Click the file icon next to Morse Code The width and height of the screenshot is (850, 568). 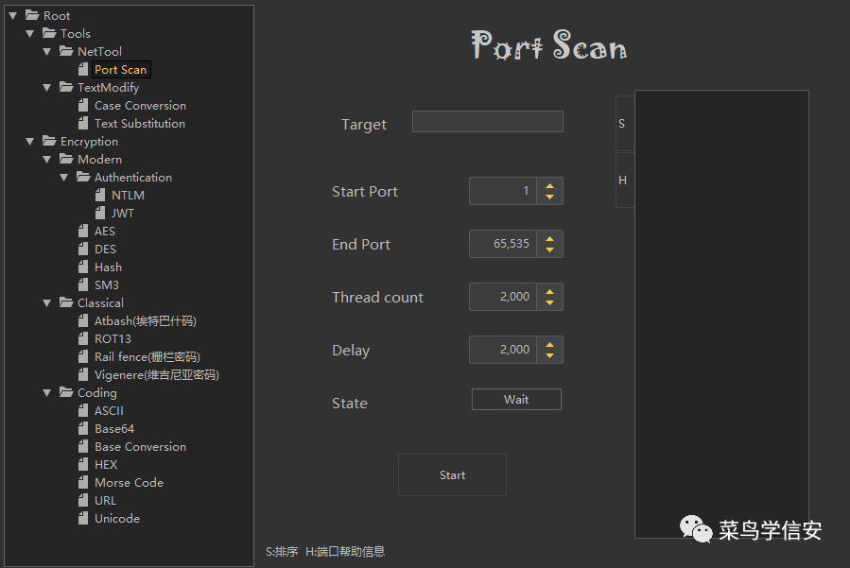pyautogui.click(x=84, y=483)
